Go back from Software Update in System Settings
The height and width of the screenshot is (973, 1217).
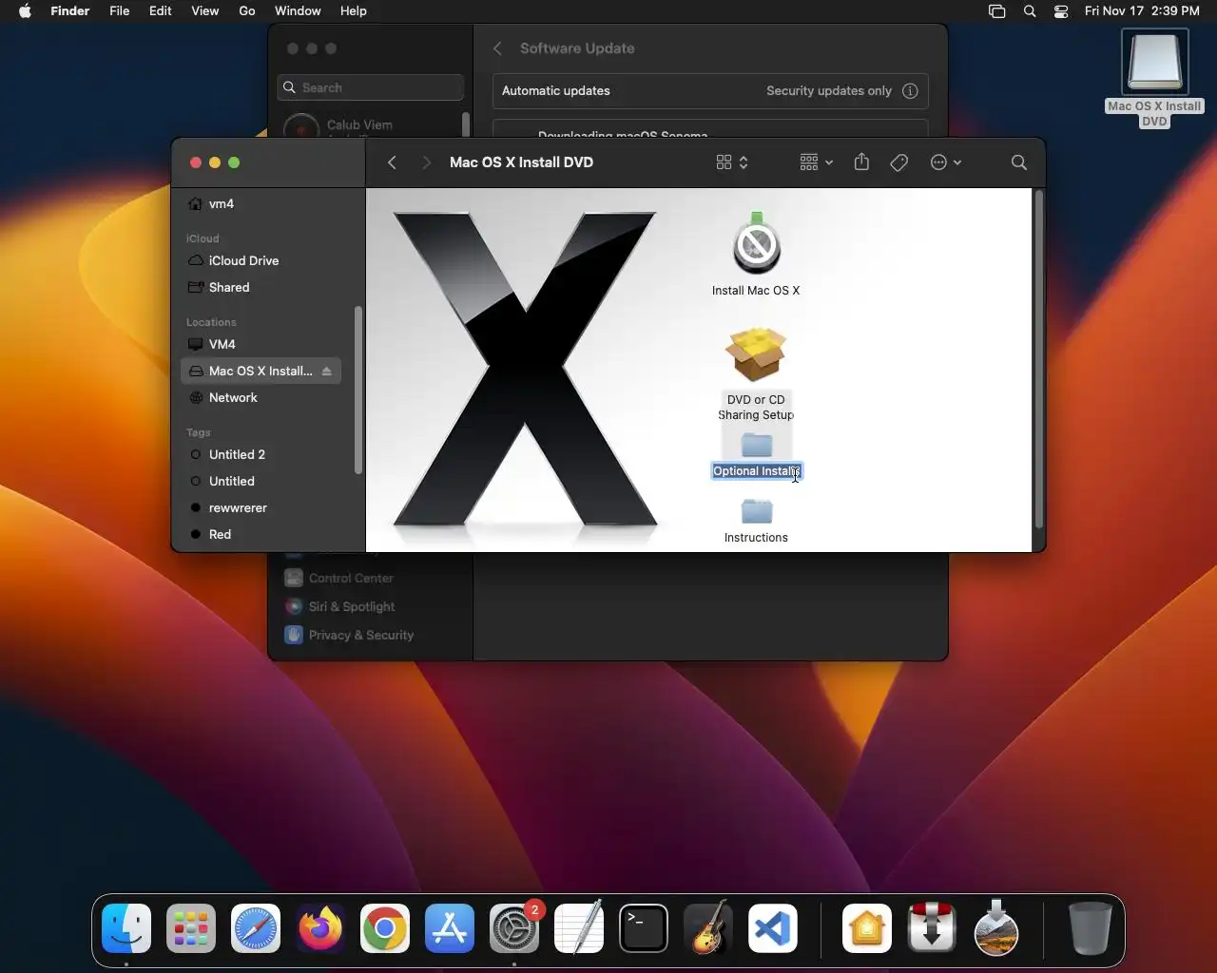pos(497,48)
